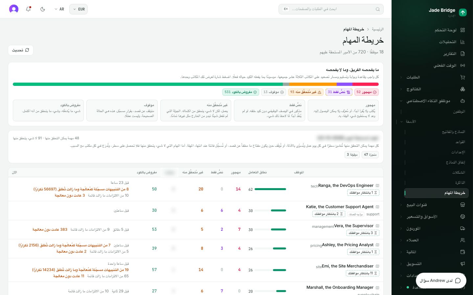Screen dimensions: 473x295
Task: Open الوقت الفعلي in the sidebar
Action: [x=432, y=66]
